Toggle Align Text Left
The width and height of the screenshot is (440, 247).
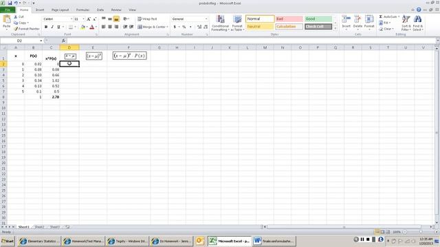click(104, 27)
